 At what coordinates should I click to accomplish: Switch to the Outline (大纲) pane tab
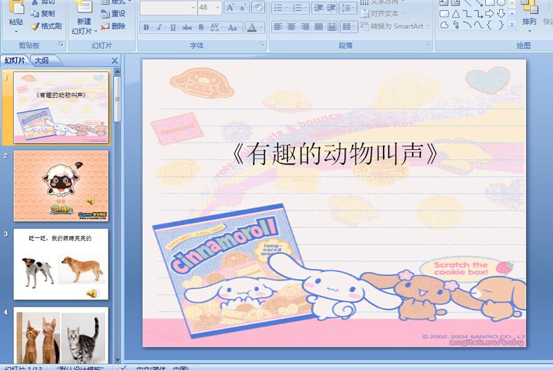click(42, 61)
